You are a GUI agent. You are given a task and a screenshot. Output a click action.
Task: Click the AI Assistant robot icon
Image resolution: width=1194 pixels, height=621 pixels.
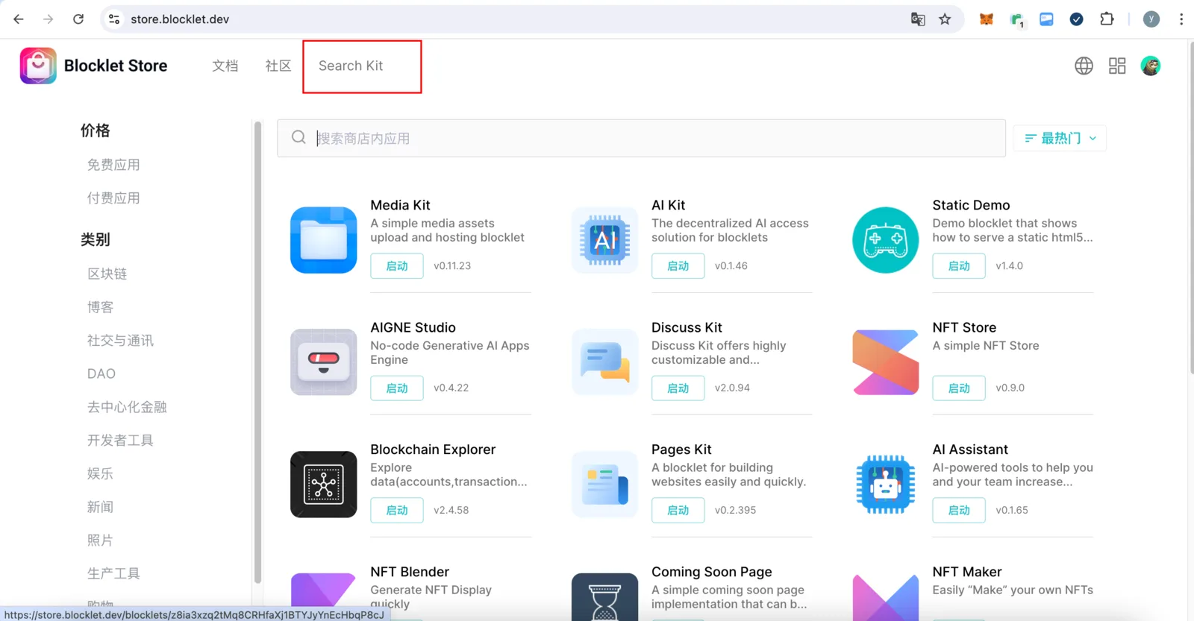click(x=886, y=485)
